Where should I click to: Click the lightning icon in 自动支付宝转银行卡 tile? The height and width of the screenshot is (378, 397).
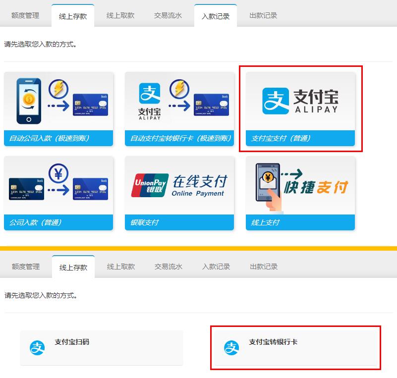[179, 90]
